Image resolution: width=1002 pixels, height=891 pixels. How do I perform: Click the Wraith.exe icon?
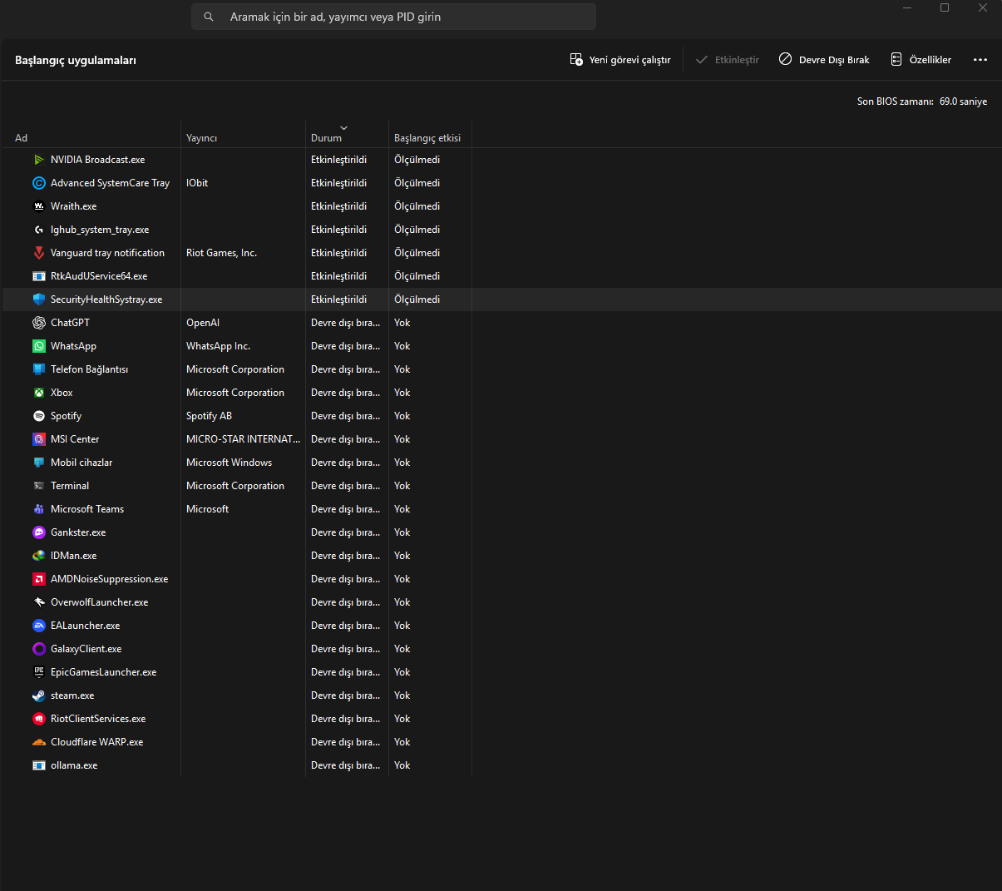click(x=39, y=206)
